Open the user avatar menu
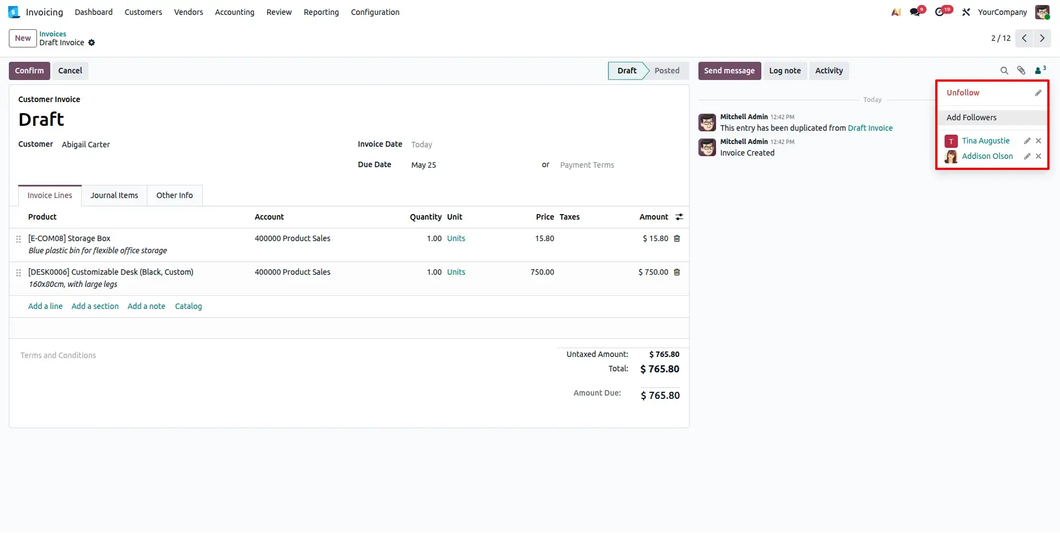Viewport: 1060px width, 533px height. [1042, 12]
